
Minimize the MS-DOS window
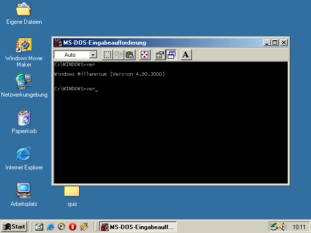pyautogui.click(x=267, y=43)
